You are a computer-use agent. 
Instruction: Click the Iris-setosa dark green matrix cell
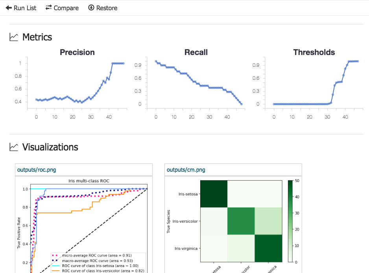[x=214, y=194]
